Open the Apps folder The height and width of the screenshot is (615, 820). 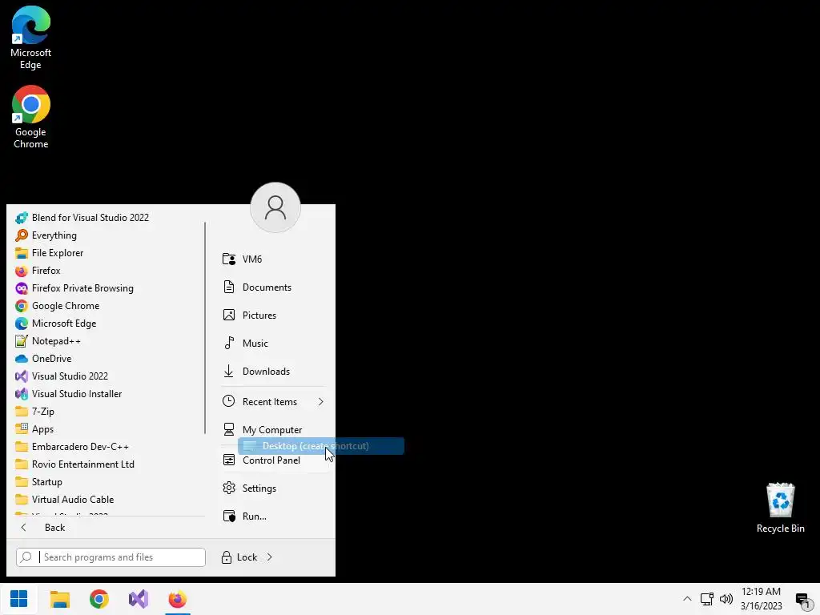coord(34,429)
